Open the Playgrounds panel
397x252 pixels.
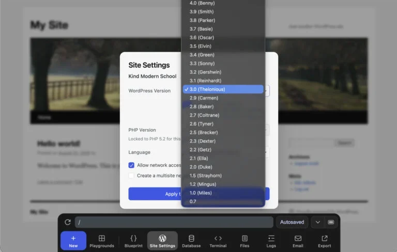[x=102, y=241]
